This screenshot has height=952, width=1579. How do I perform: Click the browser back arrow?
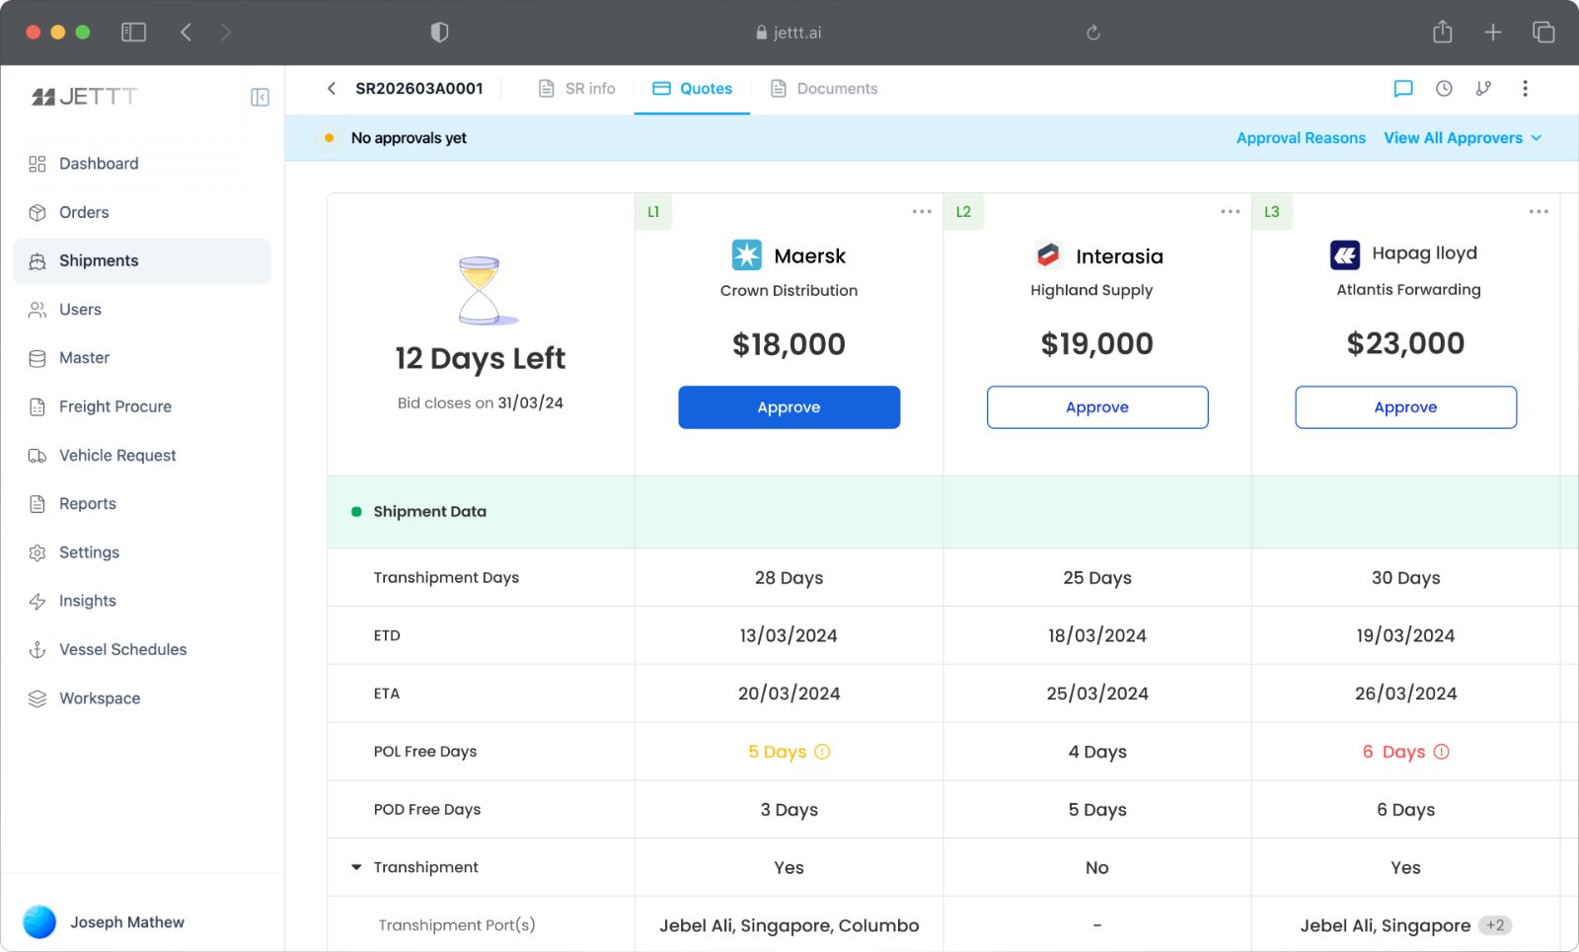(x=186, y=33)
